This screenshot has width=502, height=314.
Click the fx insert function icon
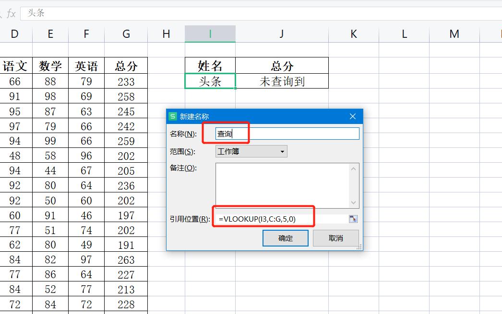pyautogui.click(x=11, y=13)
